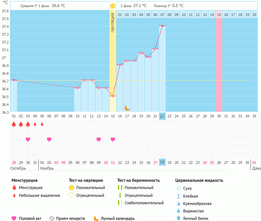261x221 pixels.
Task: Click the pink highlighted phase 2 day 15 column
Action: click(219, 63)
